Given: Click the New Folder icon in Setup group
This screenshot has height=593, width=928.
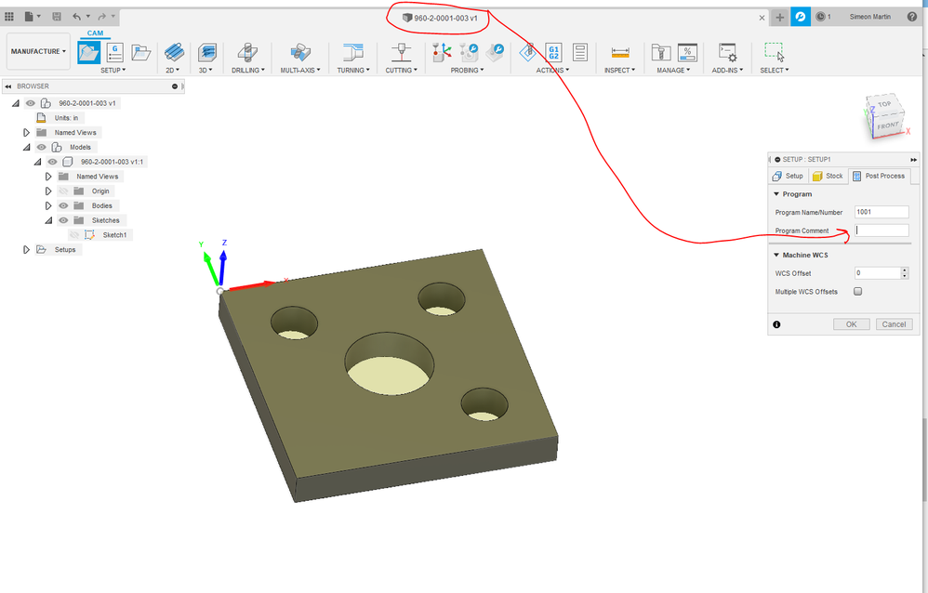Looking at the screenshot, I should 140,53.
